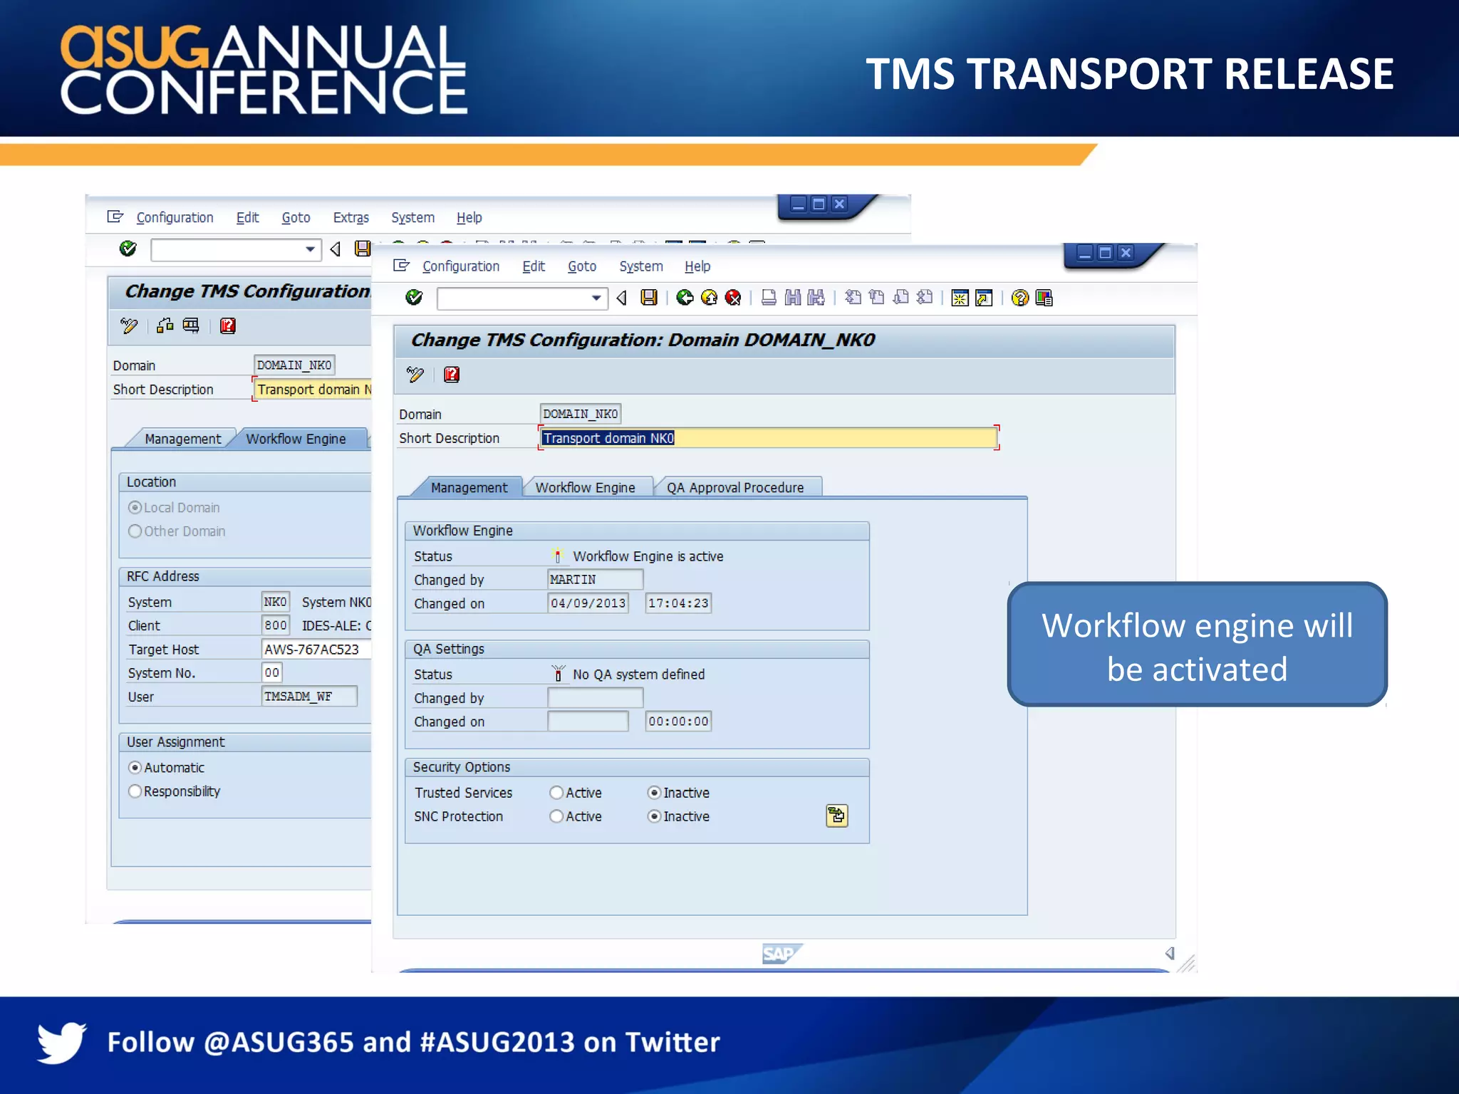
Task: Click the front window menu icon
Action: [402, 266]
